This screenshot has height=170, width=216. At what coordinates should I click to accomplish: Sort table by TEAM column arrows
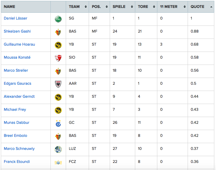click(x=86, y=7)
